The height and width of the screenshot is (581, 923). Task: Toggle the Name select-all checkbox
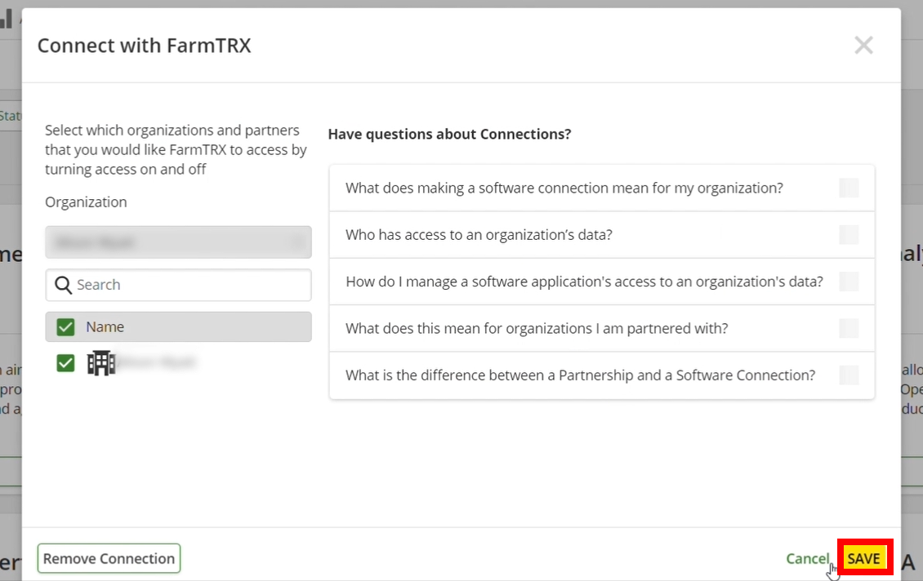[x=65, y=327]
